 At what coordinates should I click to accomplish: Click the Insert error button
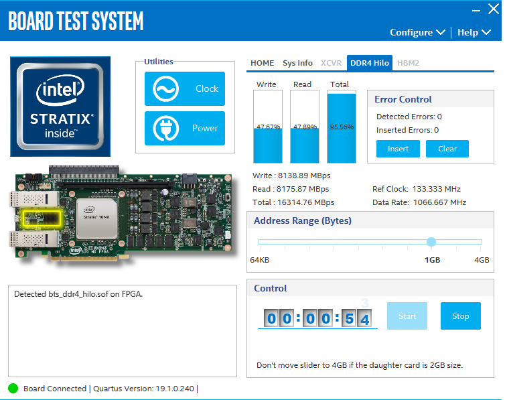point(398,149)
